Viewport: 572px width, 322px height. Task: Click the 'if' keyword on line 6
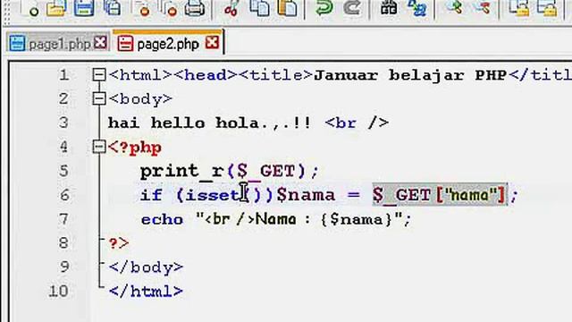pos(151,195)
